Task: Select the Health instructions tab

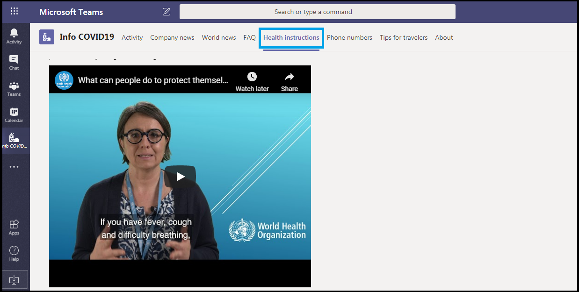Action: point(291,37)
